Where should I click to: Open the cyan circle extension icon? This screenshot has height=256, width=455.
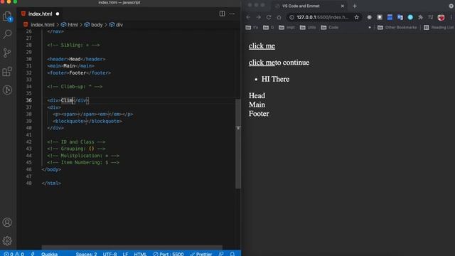(x=410, y=17)
